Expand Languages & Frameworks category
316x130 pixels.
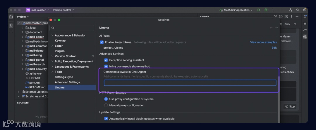52,67
